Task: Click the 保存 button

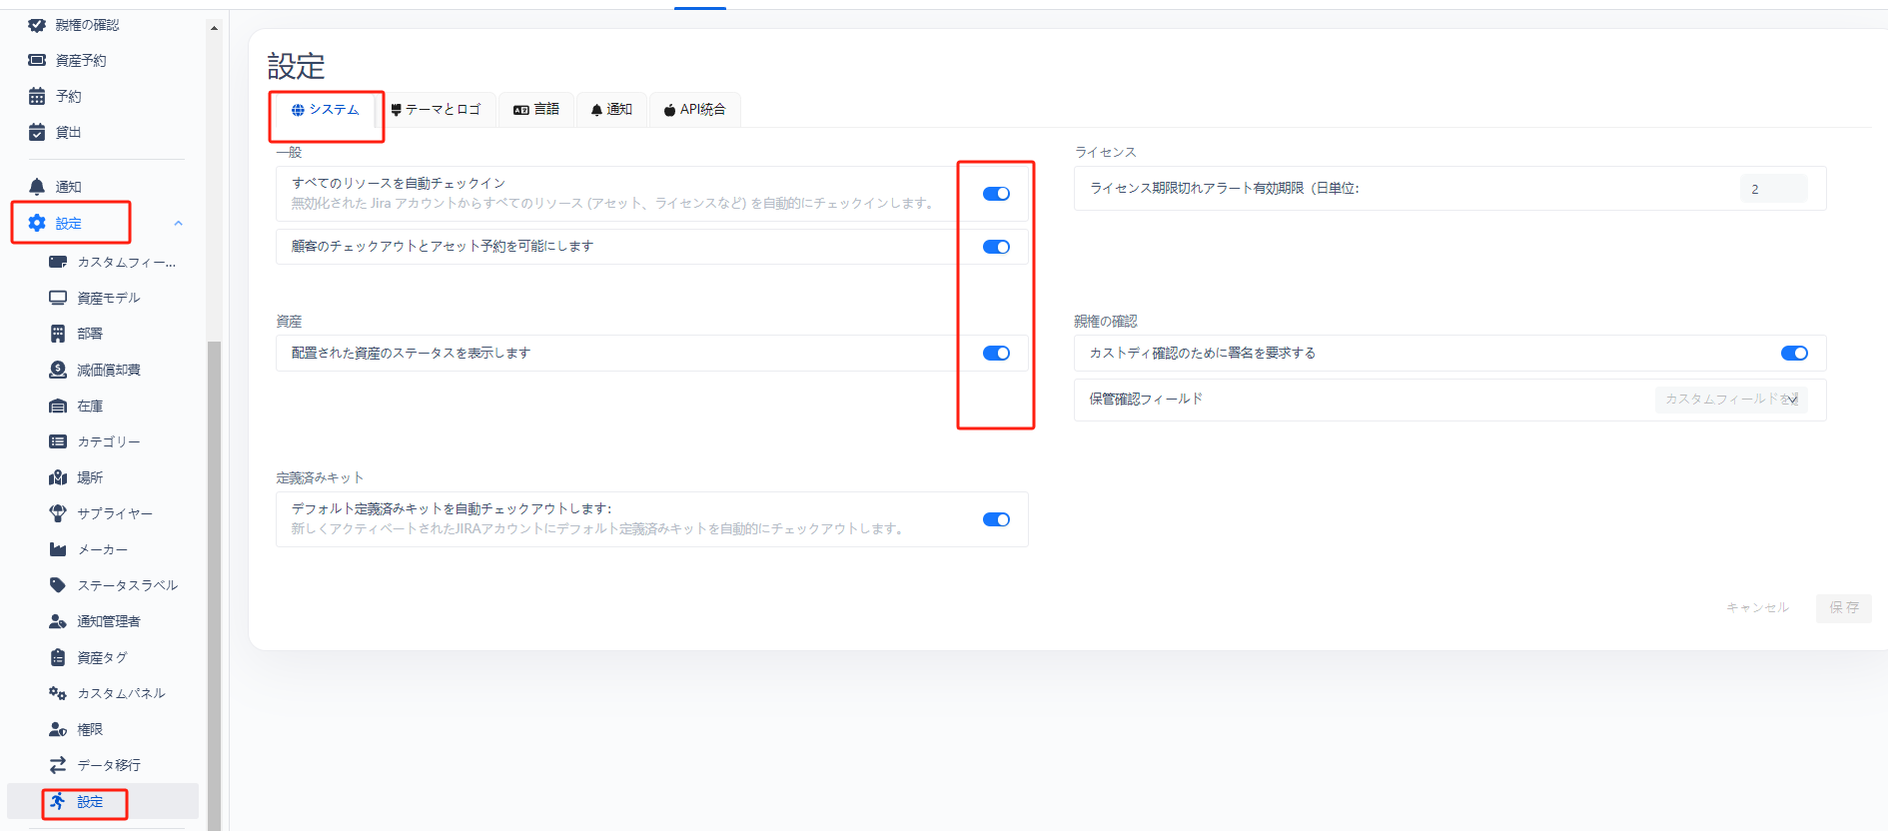Action: pos(1843,607)
